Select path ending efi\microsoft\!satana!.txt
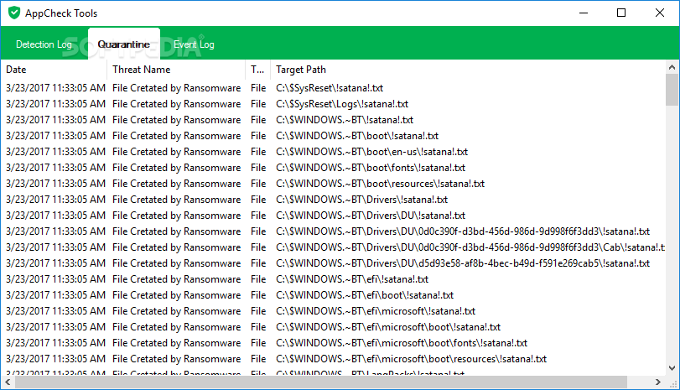 coord(376,311)
